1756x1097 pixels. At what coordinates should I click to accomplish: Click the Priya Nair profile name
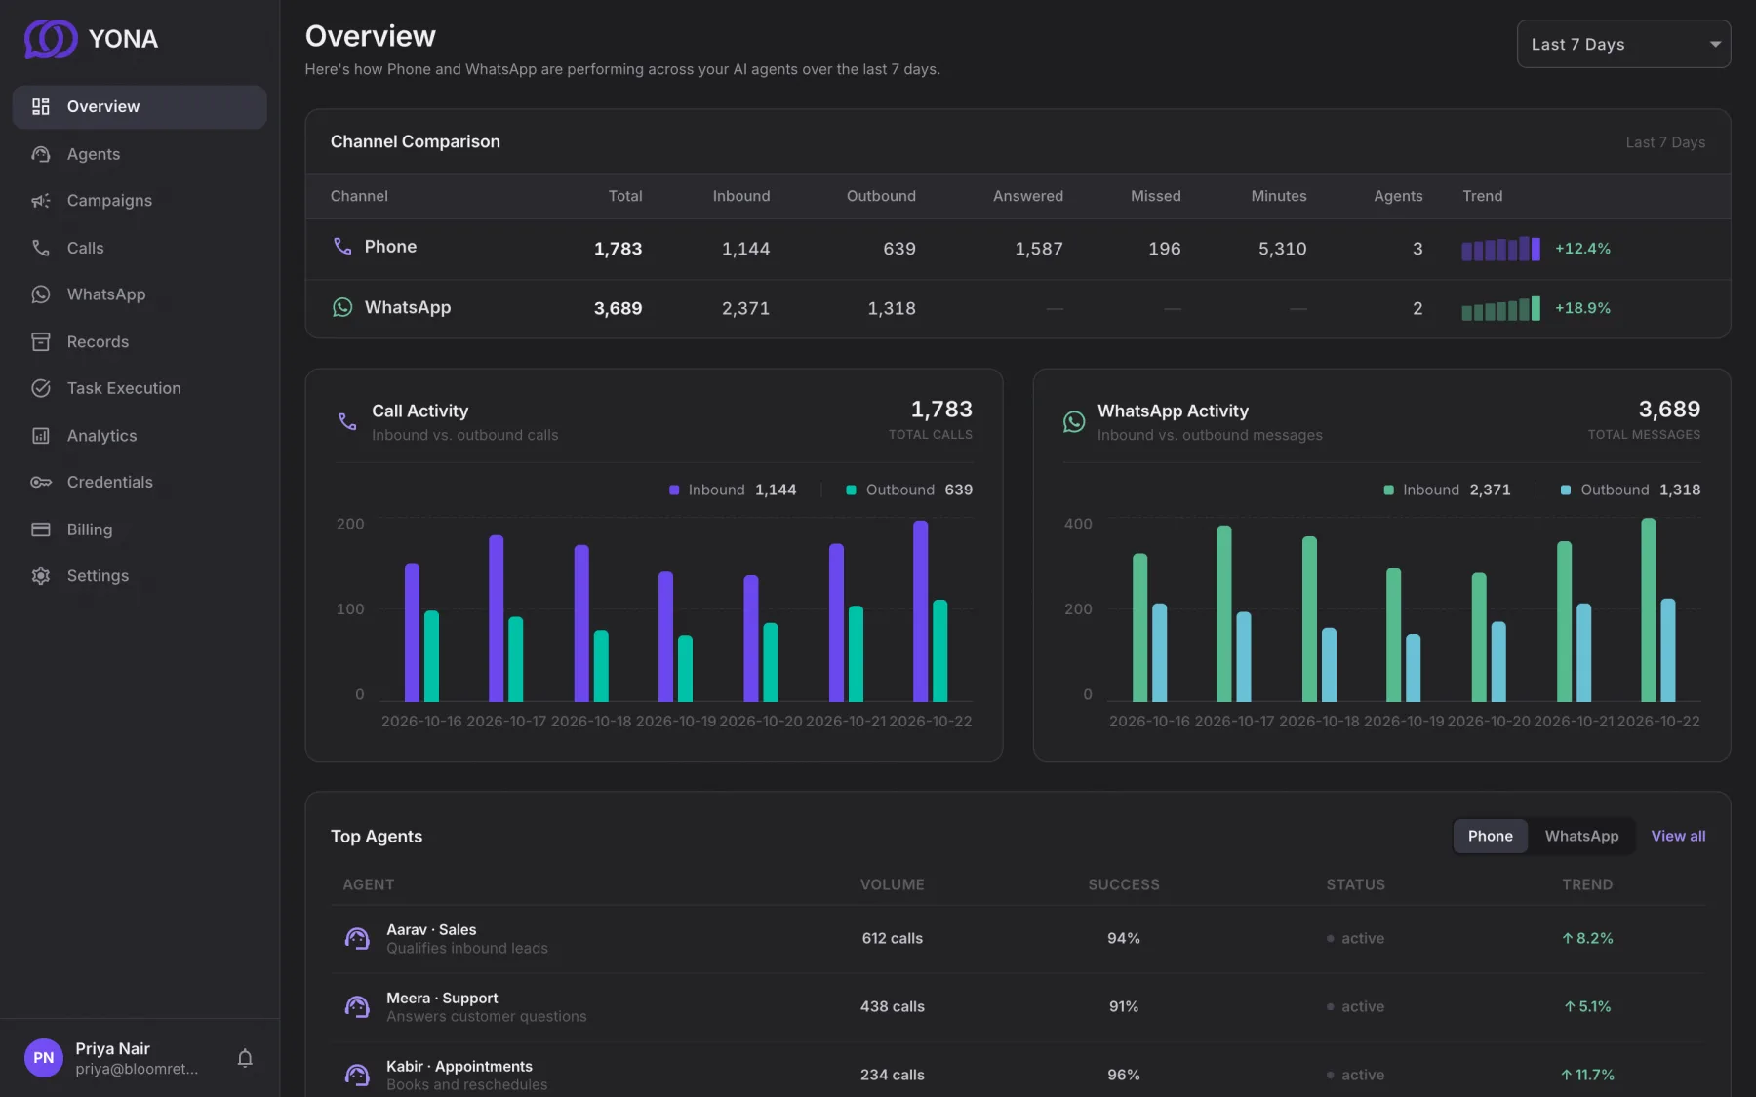coord(112,1048)
